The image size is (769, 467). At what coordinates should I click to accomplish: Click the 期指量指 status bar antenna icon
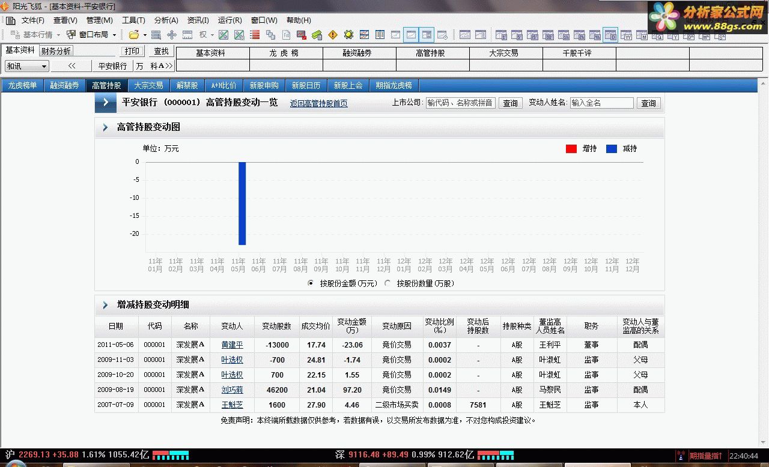pos(681,456)
